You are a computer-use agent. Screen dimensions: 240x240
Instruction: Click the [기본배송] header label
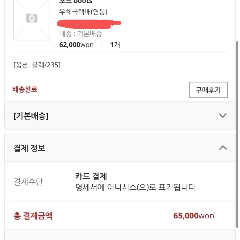(31, 116)
